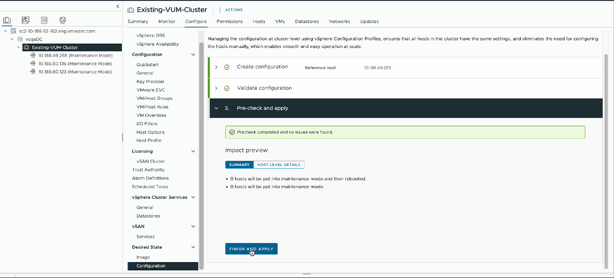Click the green check icon for Validate configuration
Image resolution: width=614 pixels, height=278 pixels.
tap(227, 88)
